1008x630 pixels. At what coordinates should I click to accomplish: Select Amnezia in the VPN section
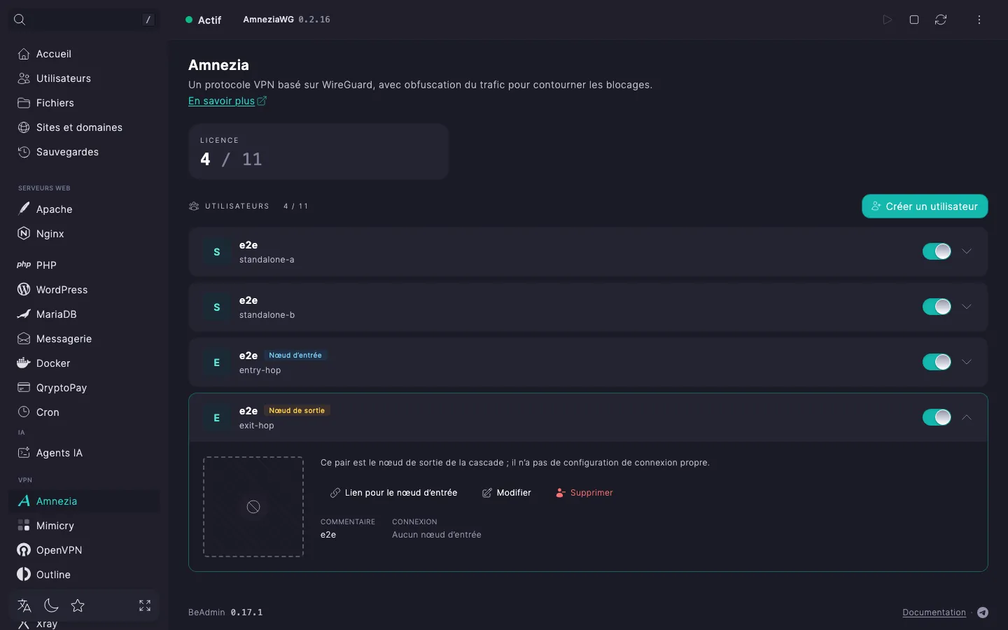pyautogui.click(x=84, y=501)
